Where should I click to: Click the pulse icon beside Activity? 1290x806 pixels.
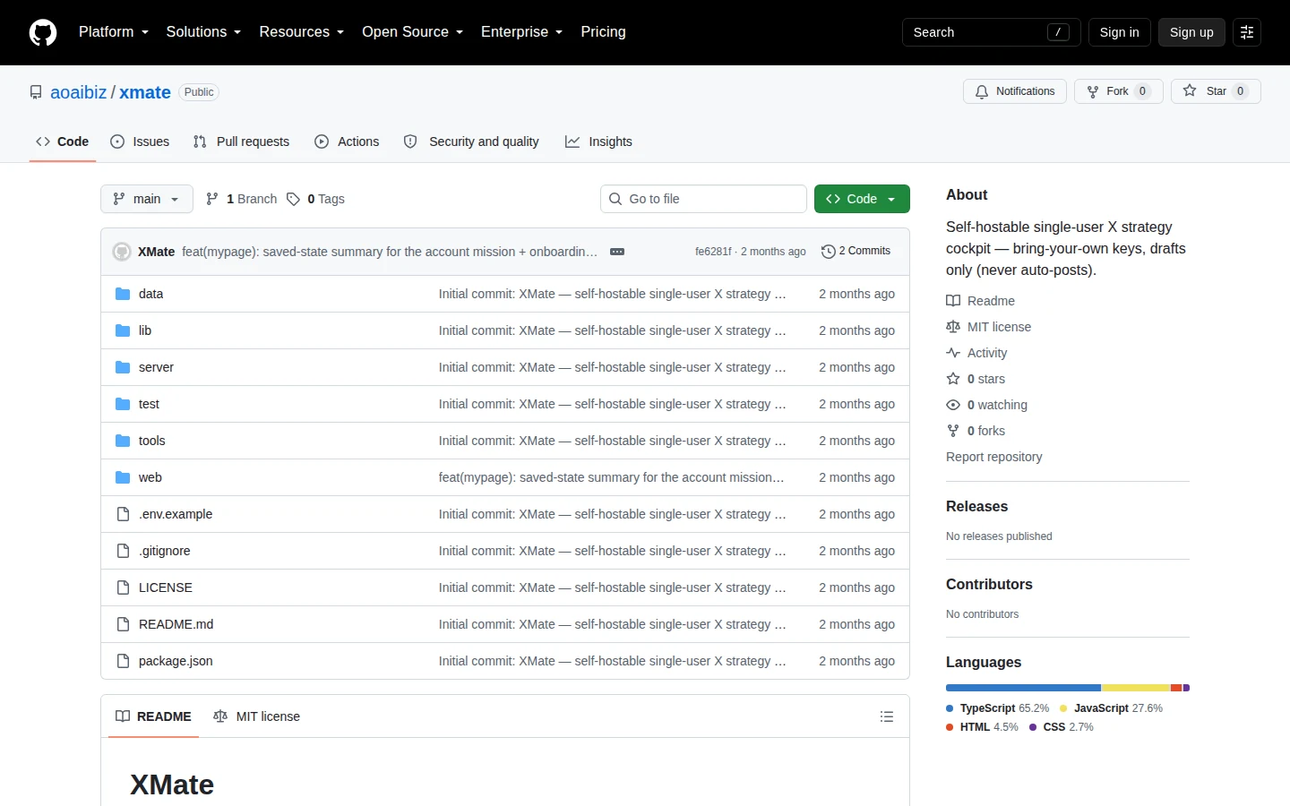pyautogui.click(x=953, y=353)
